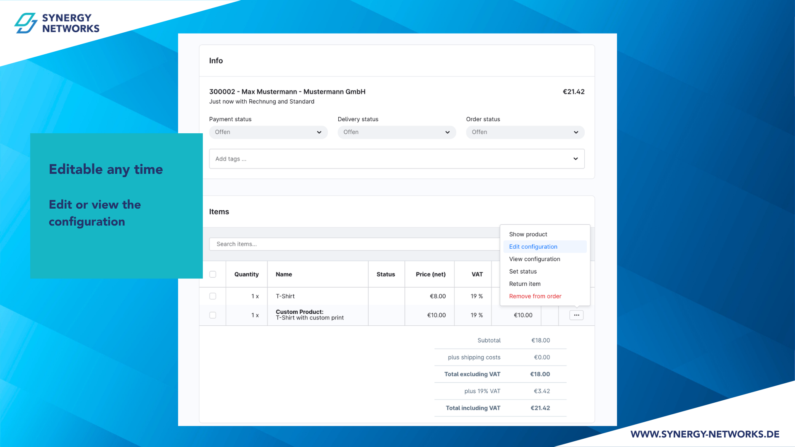Click the €10.00 net price of Custom Product
Viewport: 795px width, 447px height.
click(436, 315)
